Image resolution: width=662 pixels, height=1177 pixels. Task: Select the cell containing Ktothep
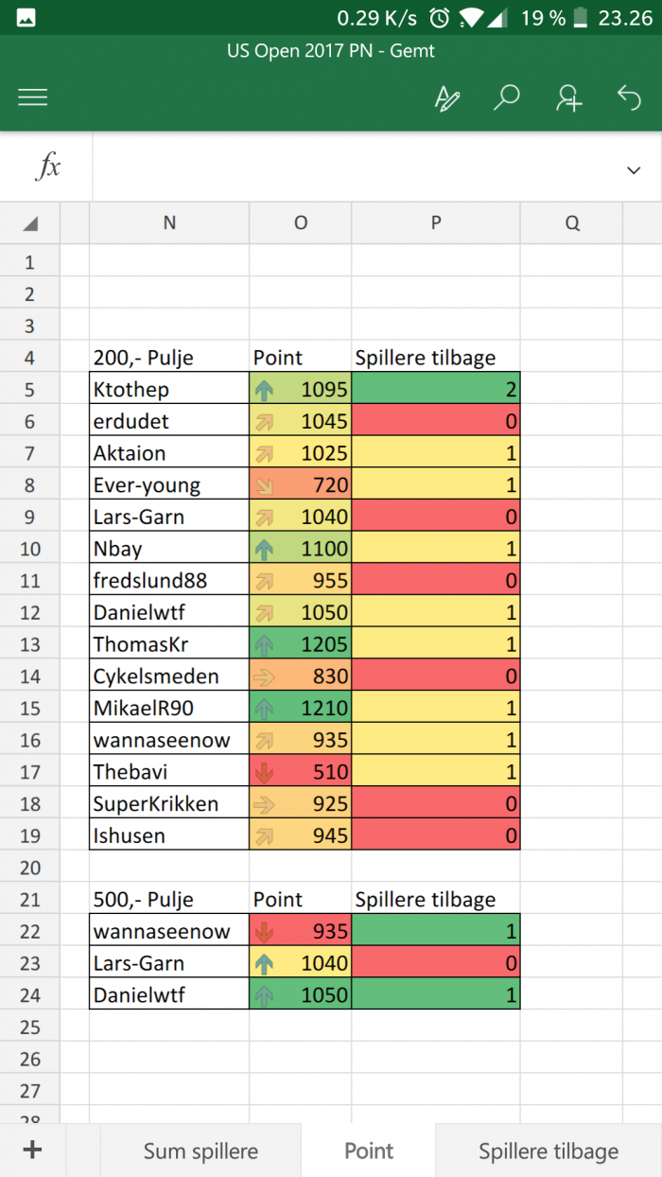tap(169, 389)
